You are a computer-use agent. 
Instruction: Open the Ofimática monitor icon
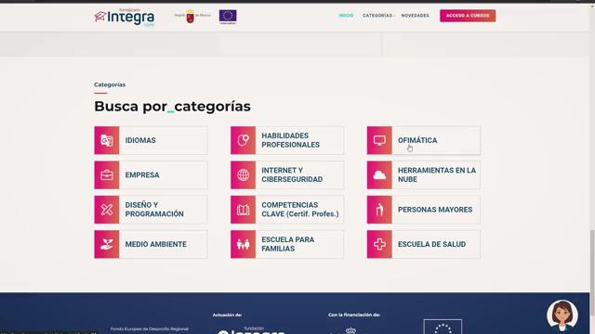pyautogui.click(x=379, y=140)
